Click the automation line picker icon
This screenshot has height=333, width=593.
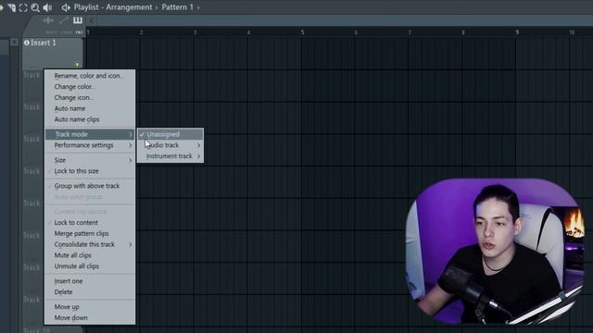64,20
